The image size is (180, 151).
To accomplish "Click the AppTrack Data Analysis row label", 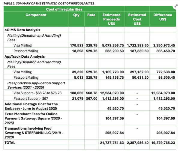I will point(25,56).
